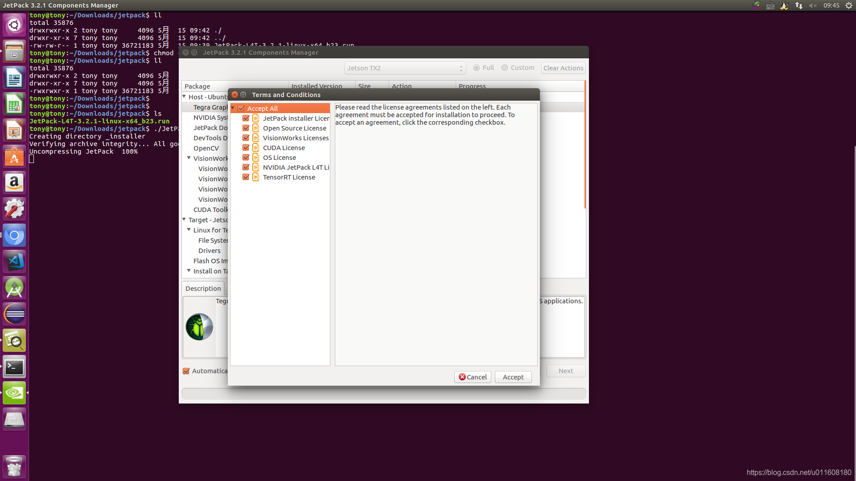Select OpenCV package row
The image size is (856, 481).
pyautogui.click(x=206, y=148)
